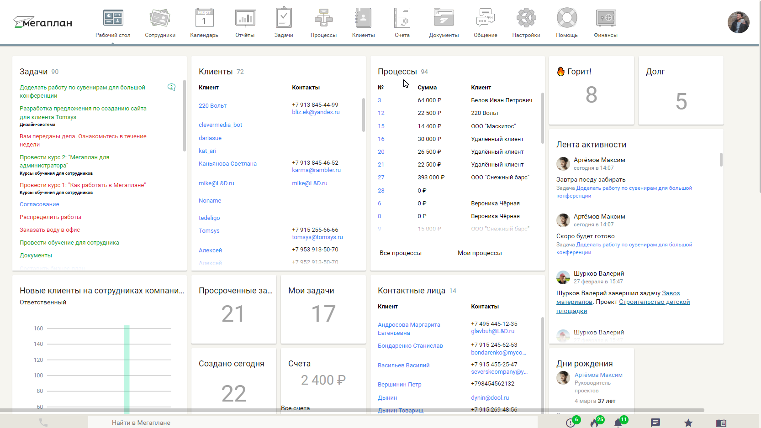
Task: Open project Строительство детской площадки link
Action: [623, 307]
